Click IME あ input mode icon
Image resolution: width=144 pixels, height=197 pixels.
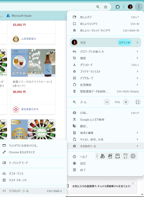point(103,156)
